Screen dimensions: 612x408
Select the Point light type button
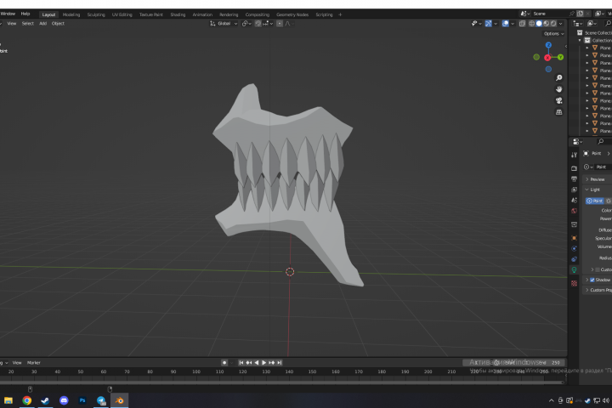[594, 201]
